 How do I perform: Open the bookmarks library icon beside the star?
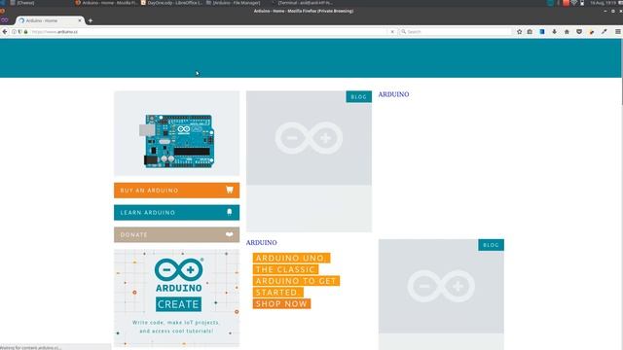point(530,32)
